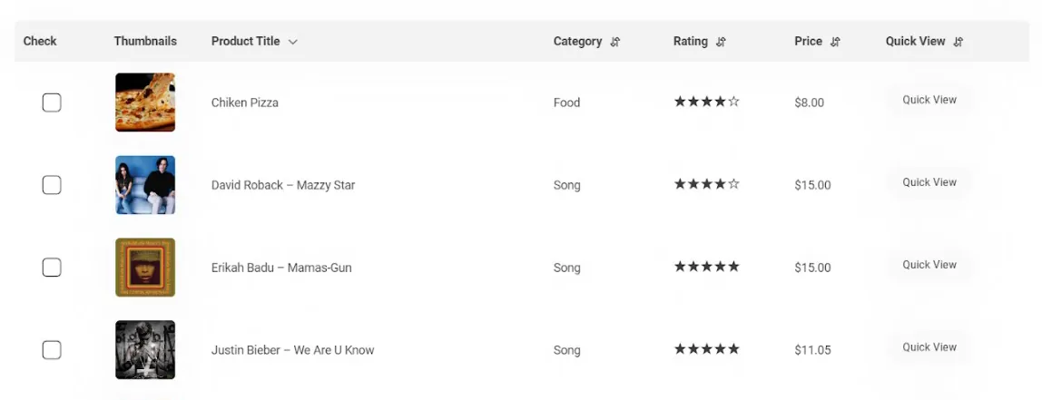
Task: Click the David Roback star rating
Action: click(x=706, y=185)
